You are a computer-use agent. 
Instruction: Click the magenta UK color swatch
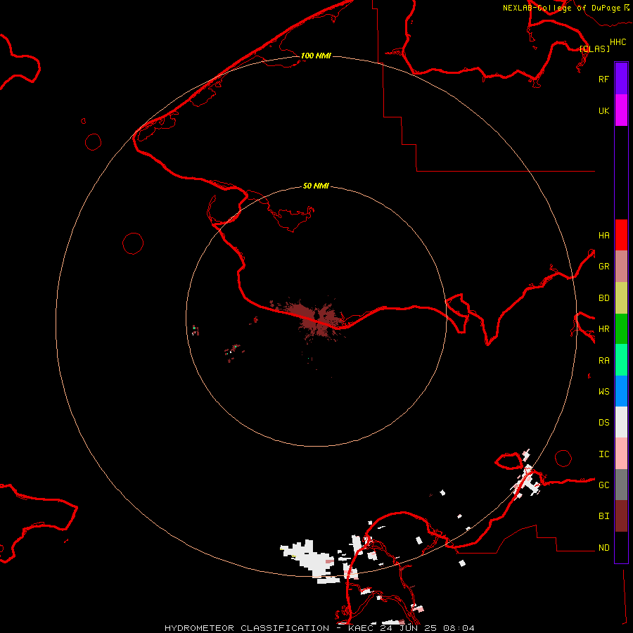point(621,110)
